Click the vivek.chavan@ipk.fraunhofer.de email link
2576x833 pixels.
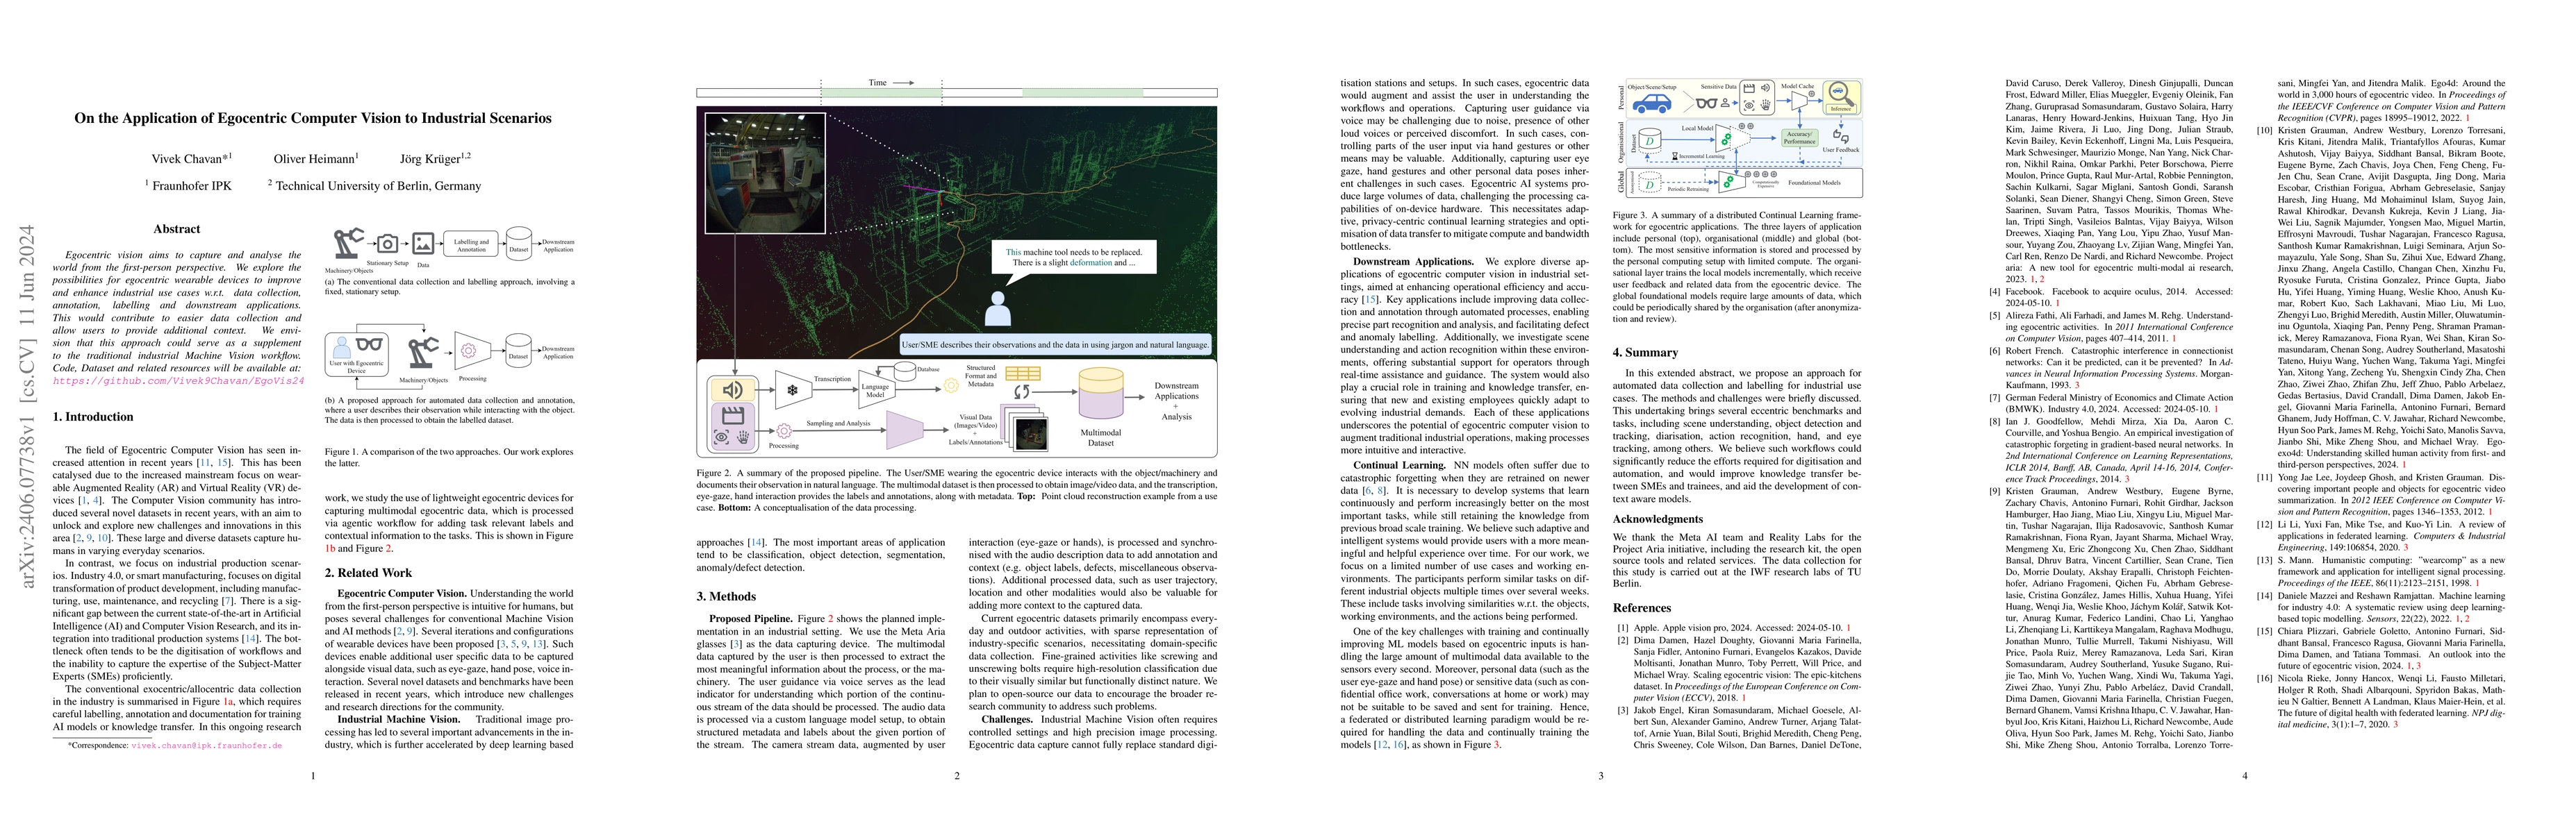pyautogui.click(x=206, y=745)
